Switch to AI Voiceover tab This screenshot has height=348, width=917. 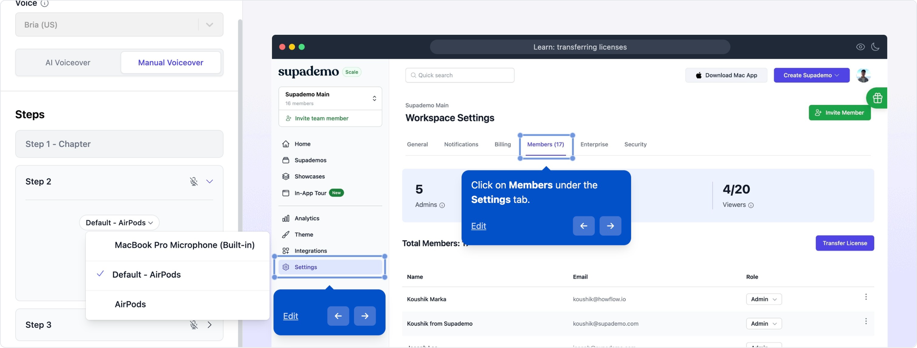coord(68,63)
